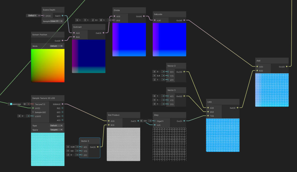Click the Dot Product Out(1) output port
Image resolution: width=297 pixels, height=172 pixels.
tap(138, 121)
